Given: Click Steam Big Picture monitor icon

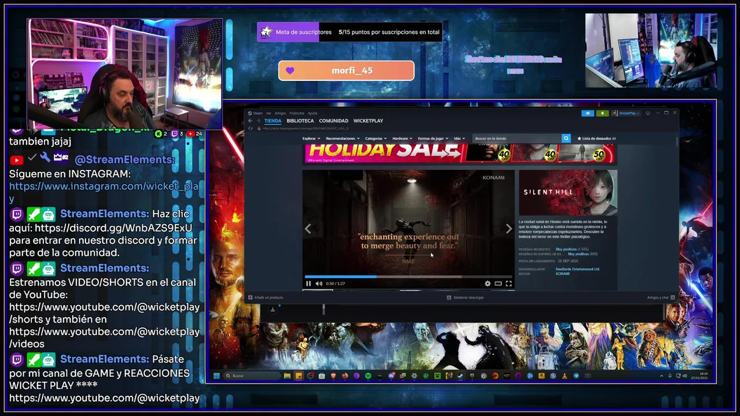Looking at the screenshot, I should coord(647,113).
